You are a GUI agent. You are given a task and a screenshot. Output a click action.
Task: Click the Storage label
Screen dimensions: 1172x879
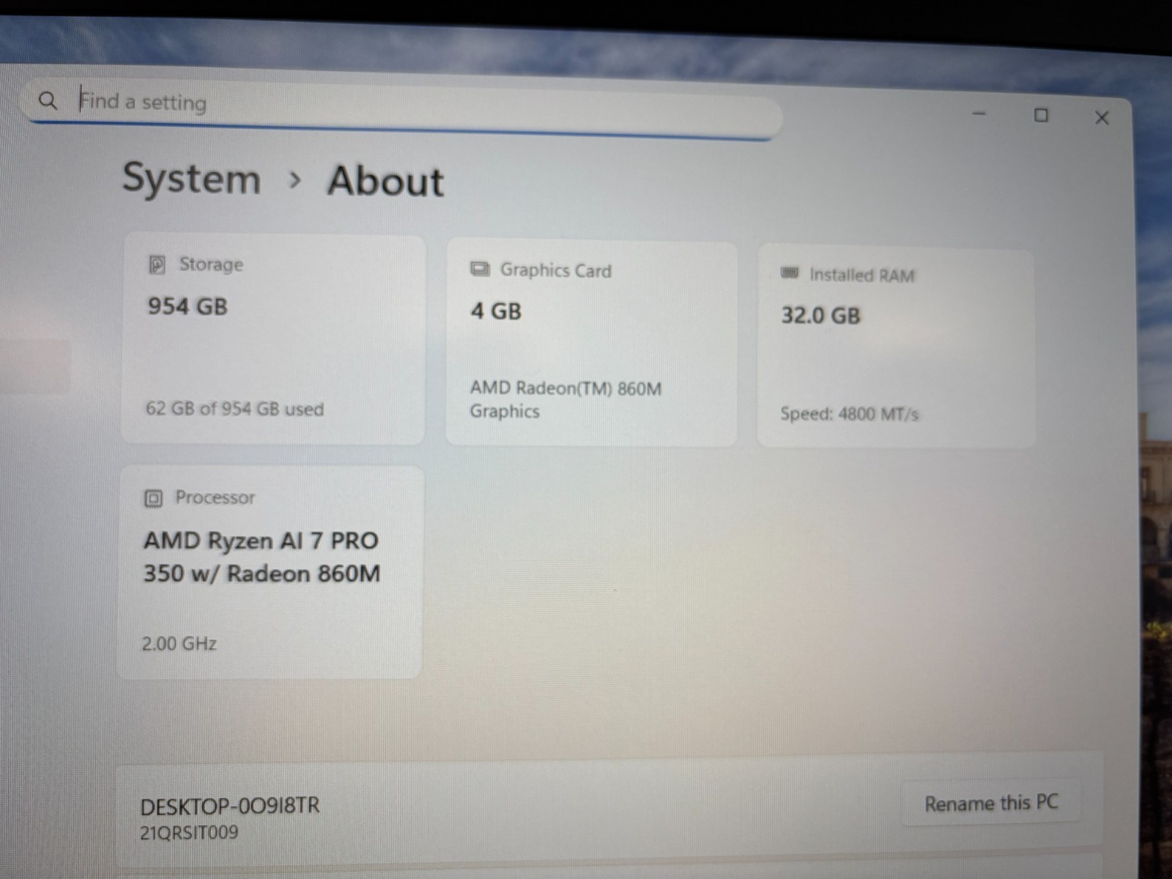pyautogui.click(x=211, y=264)
